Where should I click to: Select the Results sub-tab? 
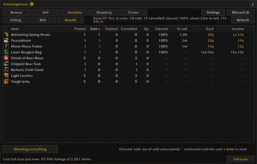pyautogui.click(x=70, y=20)
